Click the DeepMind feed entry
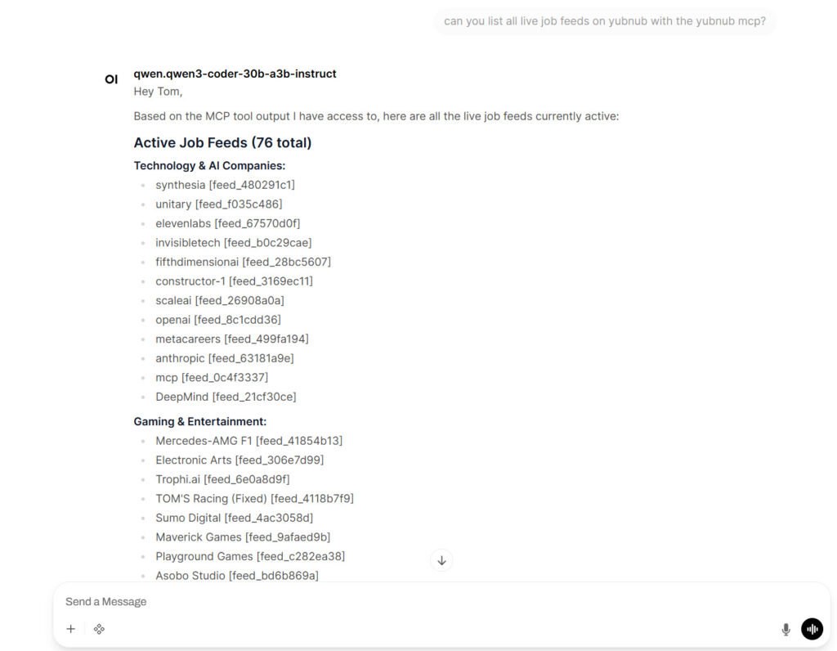 click(x=226, y=396)
